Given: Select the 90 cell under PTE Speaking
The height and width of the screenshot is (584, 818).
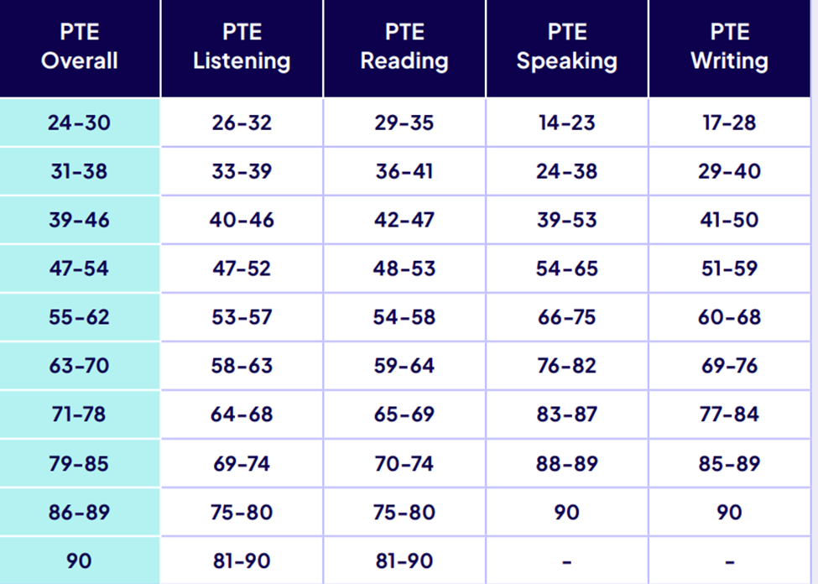Looking at the screenshot, I should [x=567, y=512].
